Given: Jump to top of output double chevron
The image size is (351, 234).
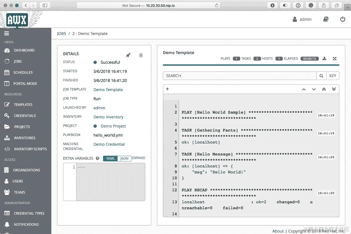Looking at the screenshot, I should (x=324, y=89).
